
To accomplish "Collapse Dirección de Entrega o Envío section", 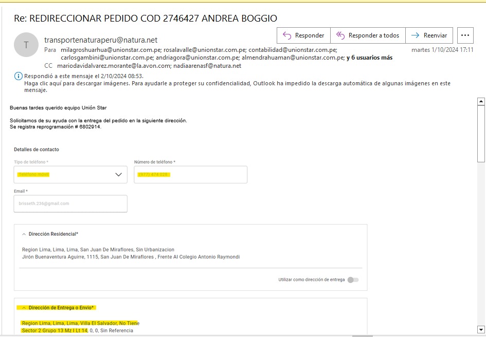I will (x=24, y=308).
